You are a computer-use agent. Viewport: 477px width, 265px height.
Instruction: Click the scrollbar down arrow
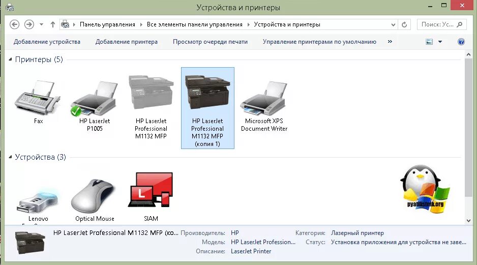click(468, 221)
